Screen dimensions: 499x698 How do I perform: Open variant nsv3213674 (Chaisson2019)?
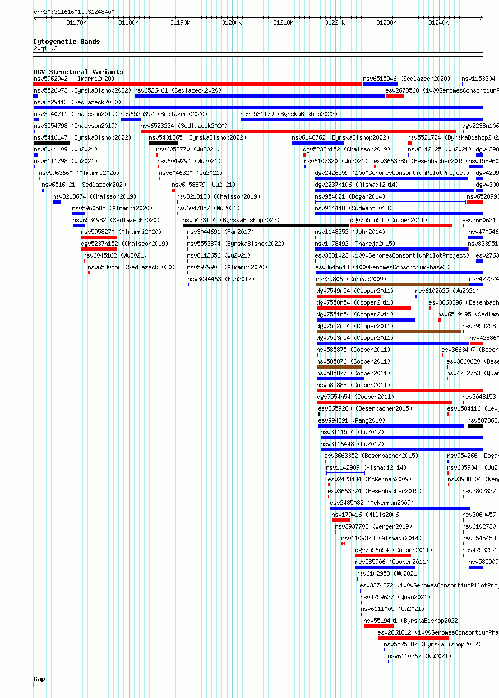(94, 197)
